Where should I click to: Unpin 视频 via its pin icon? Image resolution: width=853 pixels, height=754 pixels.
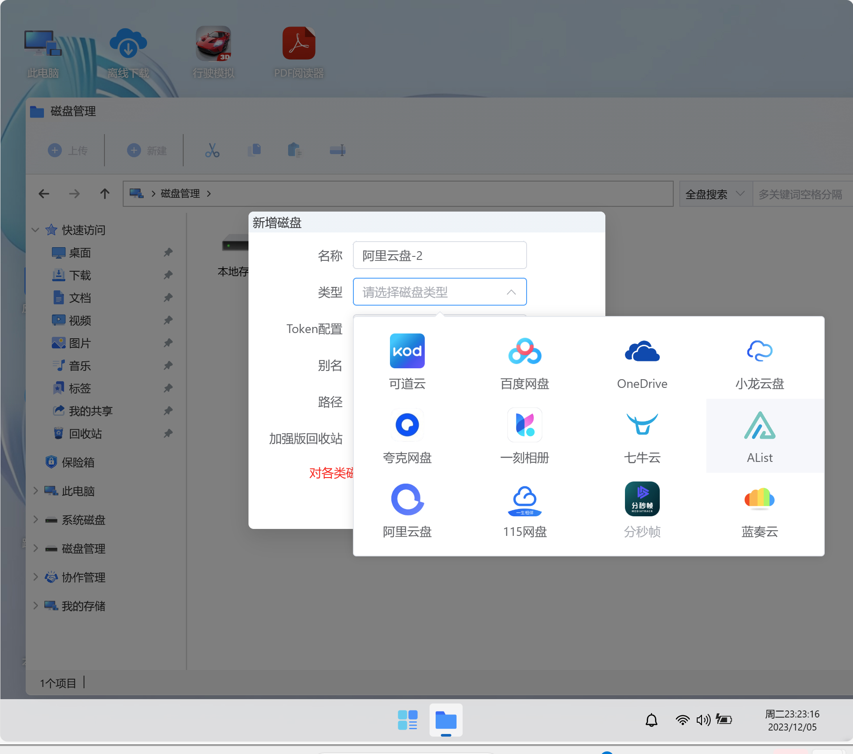168,320
